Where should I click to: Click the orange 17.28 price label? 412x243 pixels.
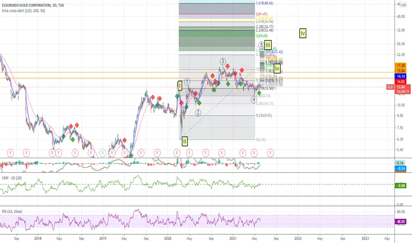click(401, 65)
